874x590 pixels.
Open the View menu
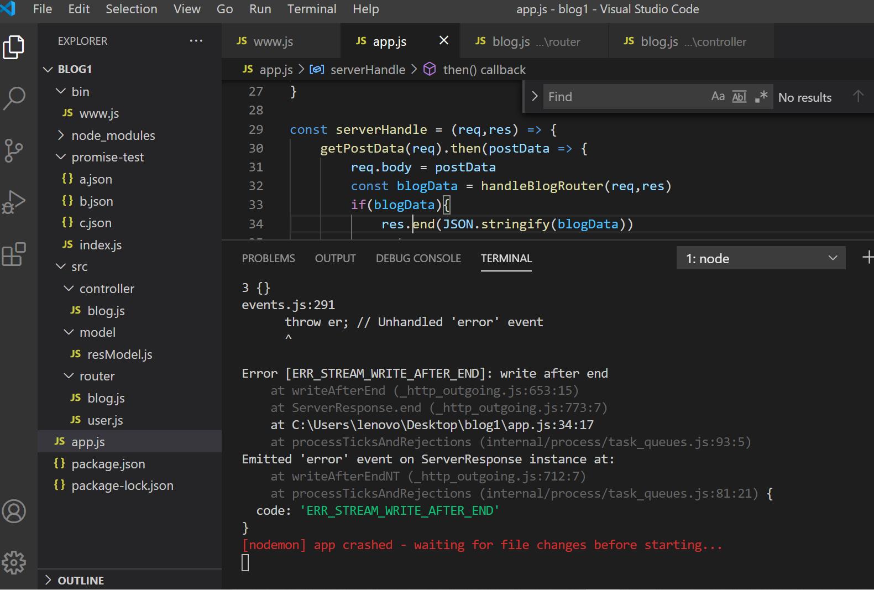[x=187, y=9]
